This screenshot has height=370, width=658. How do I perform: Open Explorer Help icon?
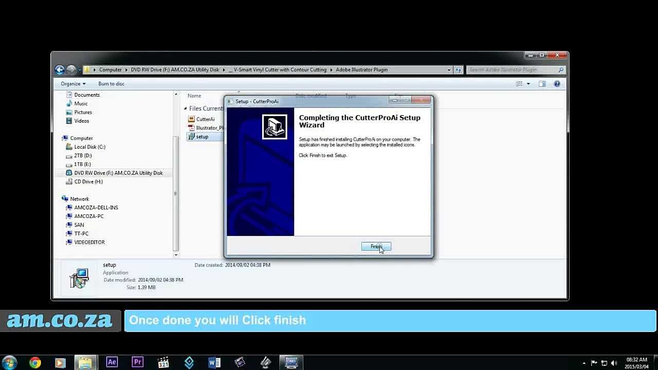tap(557, 84)
